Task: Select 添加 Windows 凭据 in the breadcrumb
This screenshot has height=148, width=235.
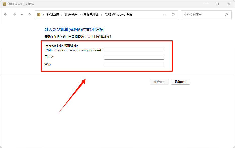Action: pyautogui.click(x=118, y=15)
